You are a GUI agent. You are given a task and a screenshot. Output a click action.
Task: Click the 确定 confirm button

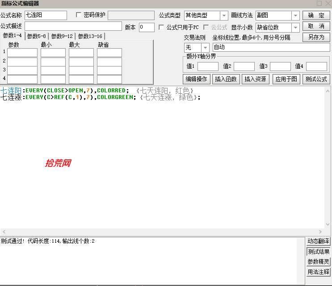pyautogui.click(x=316, y=16)
